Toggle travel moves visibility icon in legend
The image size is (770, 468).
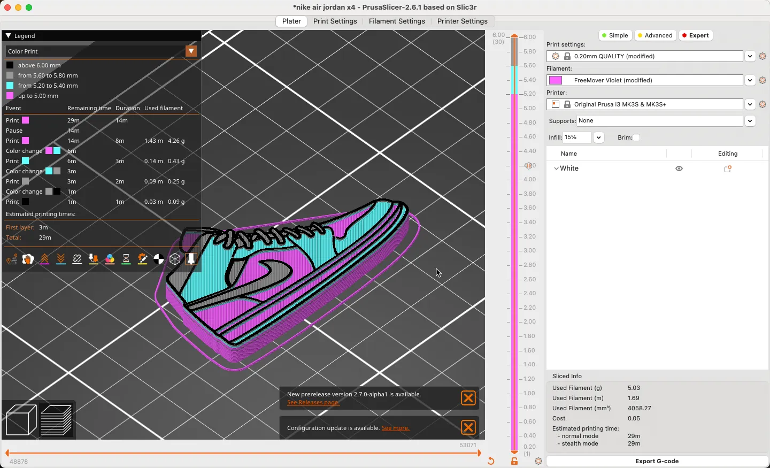point(12,259)
